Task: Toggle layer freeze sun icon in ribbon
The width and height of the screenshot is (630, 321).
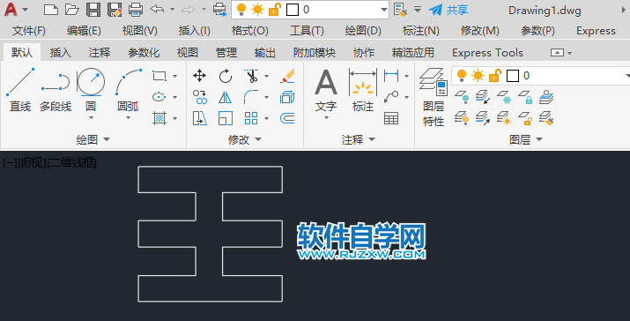Action: point(478,75)
